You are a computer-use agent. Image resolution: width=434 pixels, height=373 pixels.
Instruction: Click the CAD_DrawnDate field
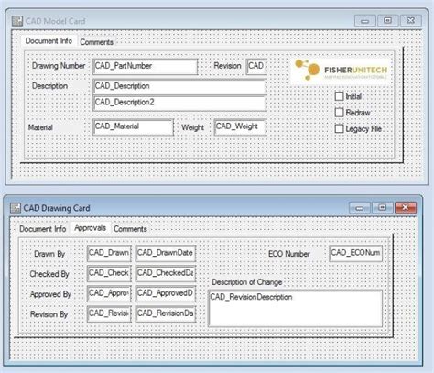[166, 253]
